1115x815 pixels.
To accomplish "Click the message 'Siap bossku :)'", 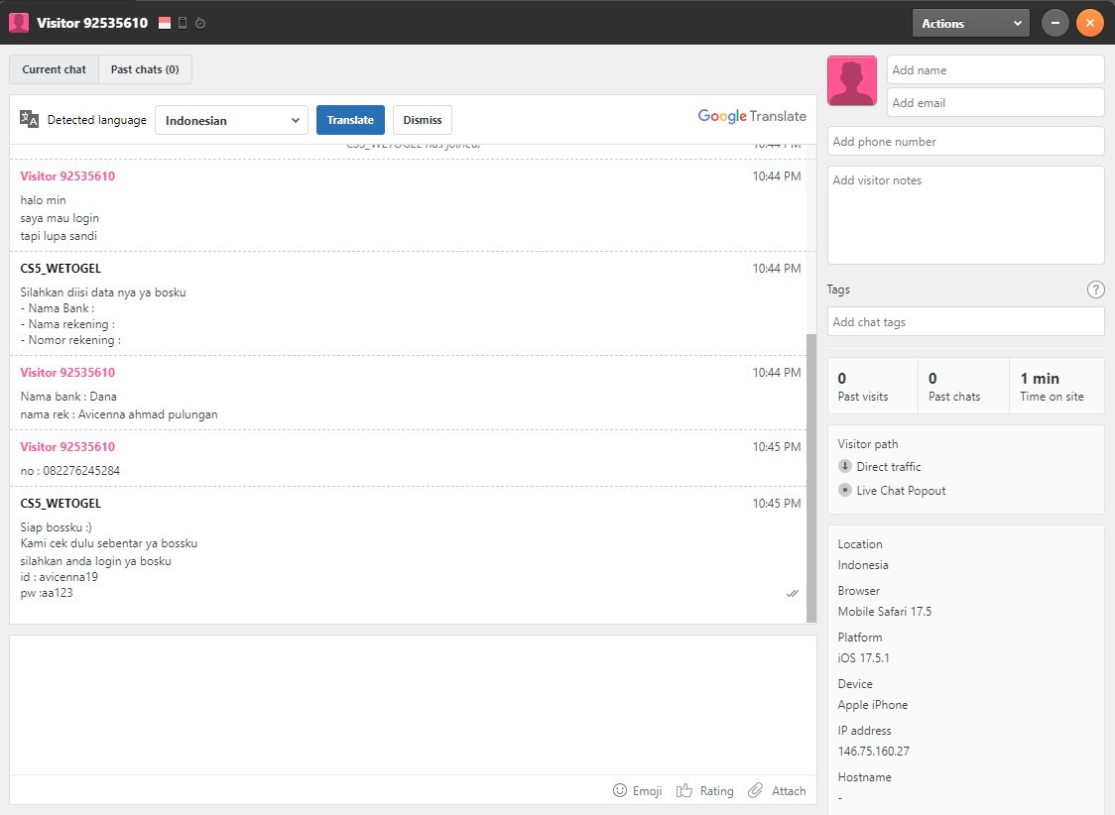I will pos(56,527).
